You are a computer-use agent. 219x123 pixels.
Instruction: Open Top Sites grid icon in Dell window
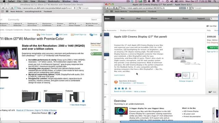tap(7, 11)
